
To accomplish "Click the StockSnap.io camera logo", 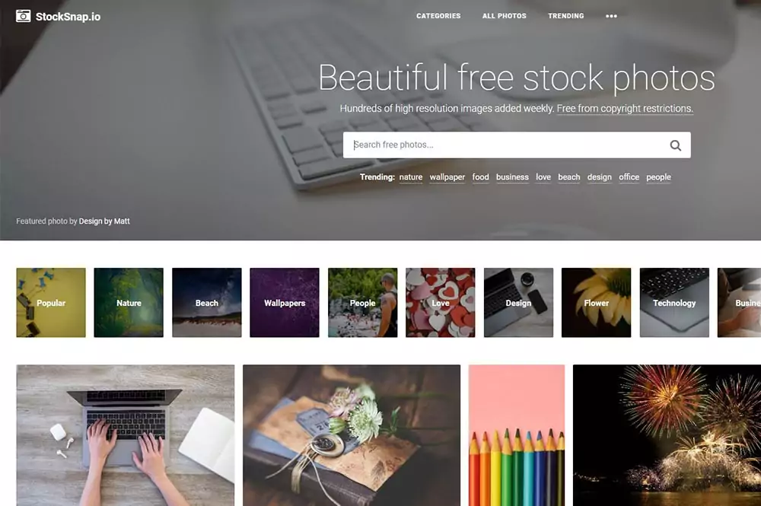I will 24,16.
